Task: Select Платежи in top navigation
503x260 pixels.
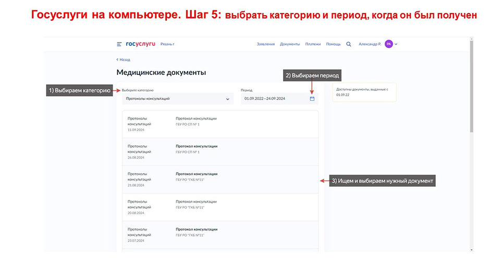Action: point(313,44)
